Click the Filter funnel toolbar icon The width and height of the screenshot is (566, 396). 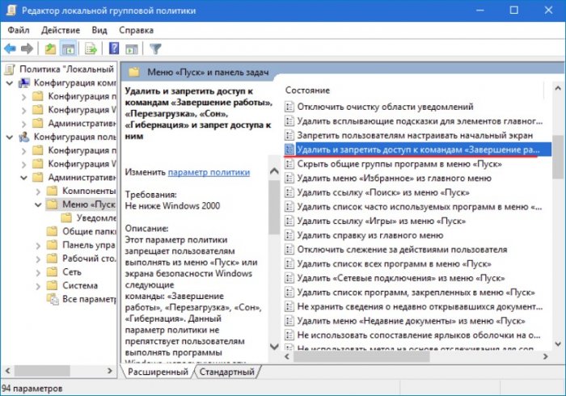click(x=155, y=48)
